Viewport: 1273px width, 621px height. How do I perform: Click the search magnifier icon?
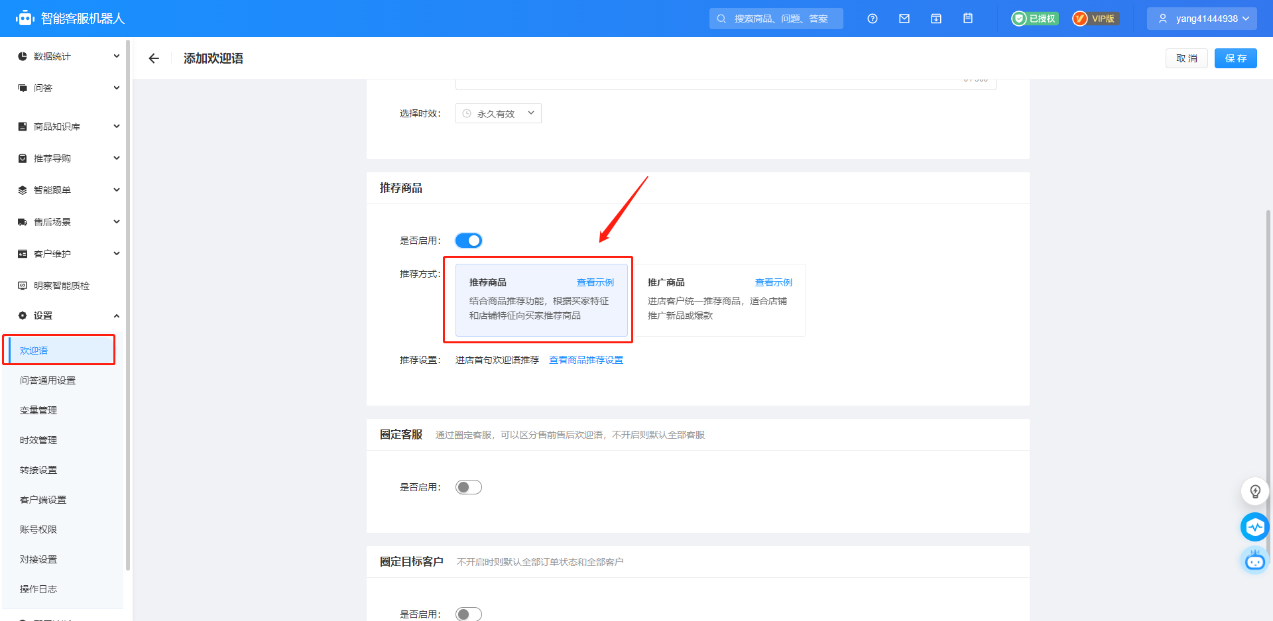721,19
